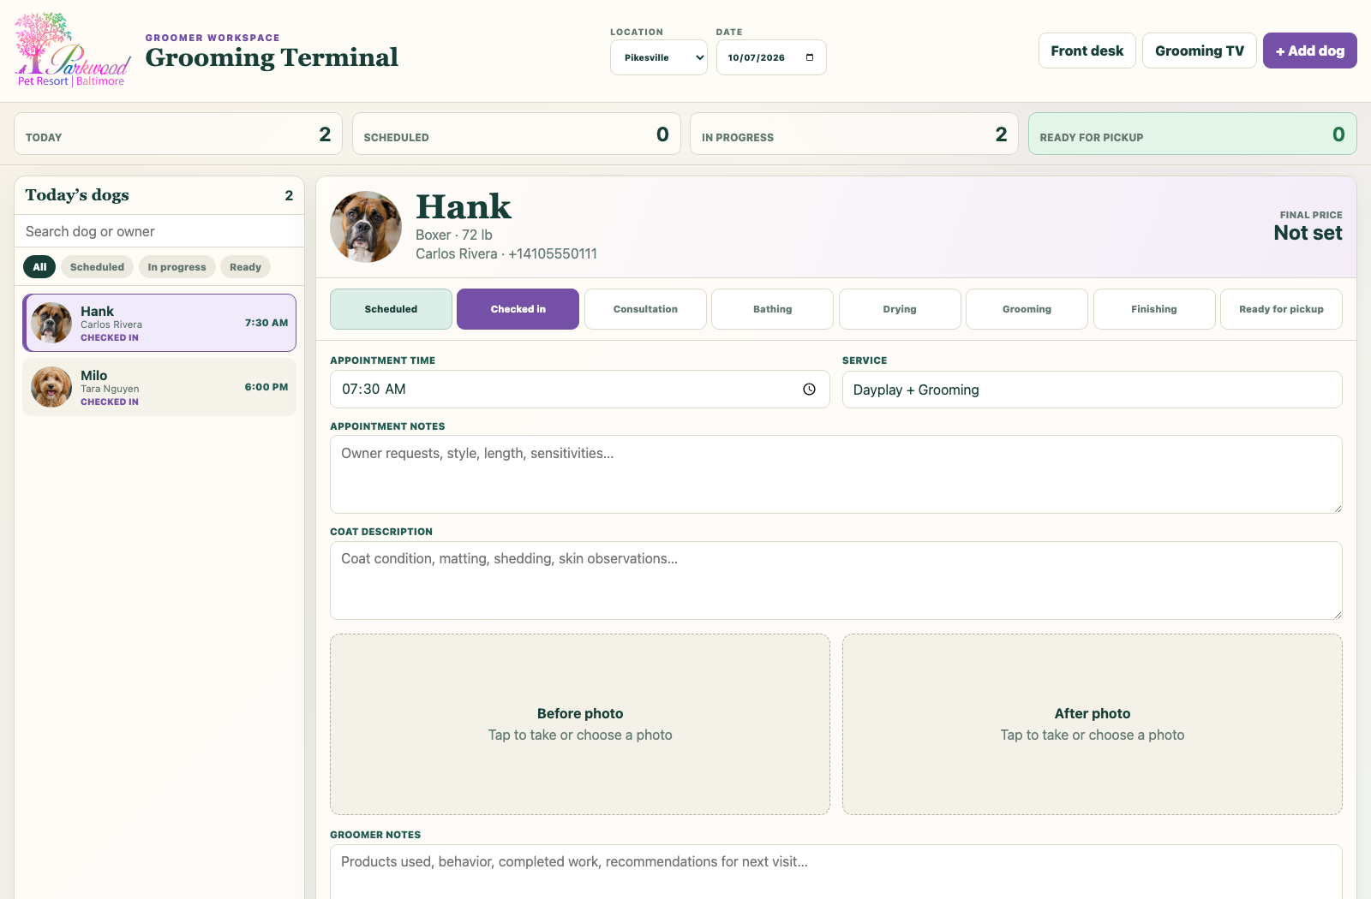Open the Grooming TV view

(x=1200, y=51)
